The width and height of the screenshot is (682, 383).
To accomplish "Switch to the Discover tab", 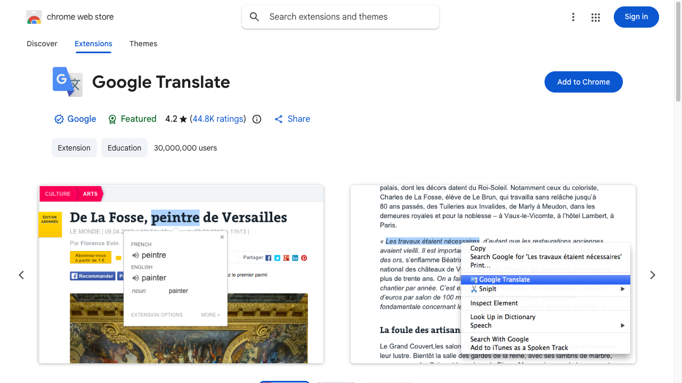I will click(x=42, y=44).
